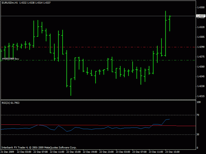206x154 pixels.
Task: Click the RSI scale label 30
Action: point(198,134)
